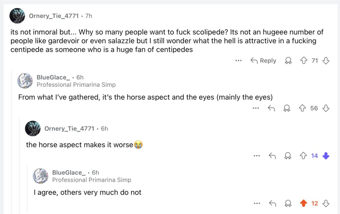Reply arrow on the 14-point comment

coord(272,156)
